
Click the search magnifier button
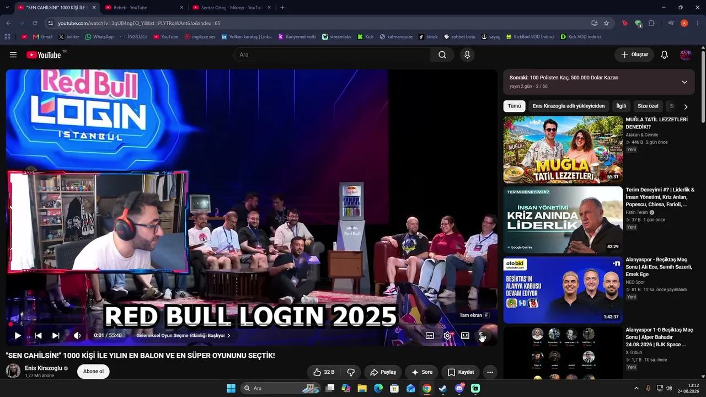[442, 55]
